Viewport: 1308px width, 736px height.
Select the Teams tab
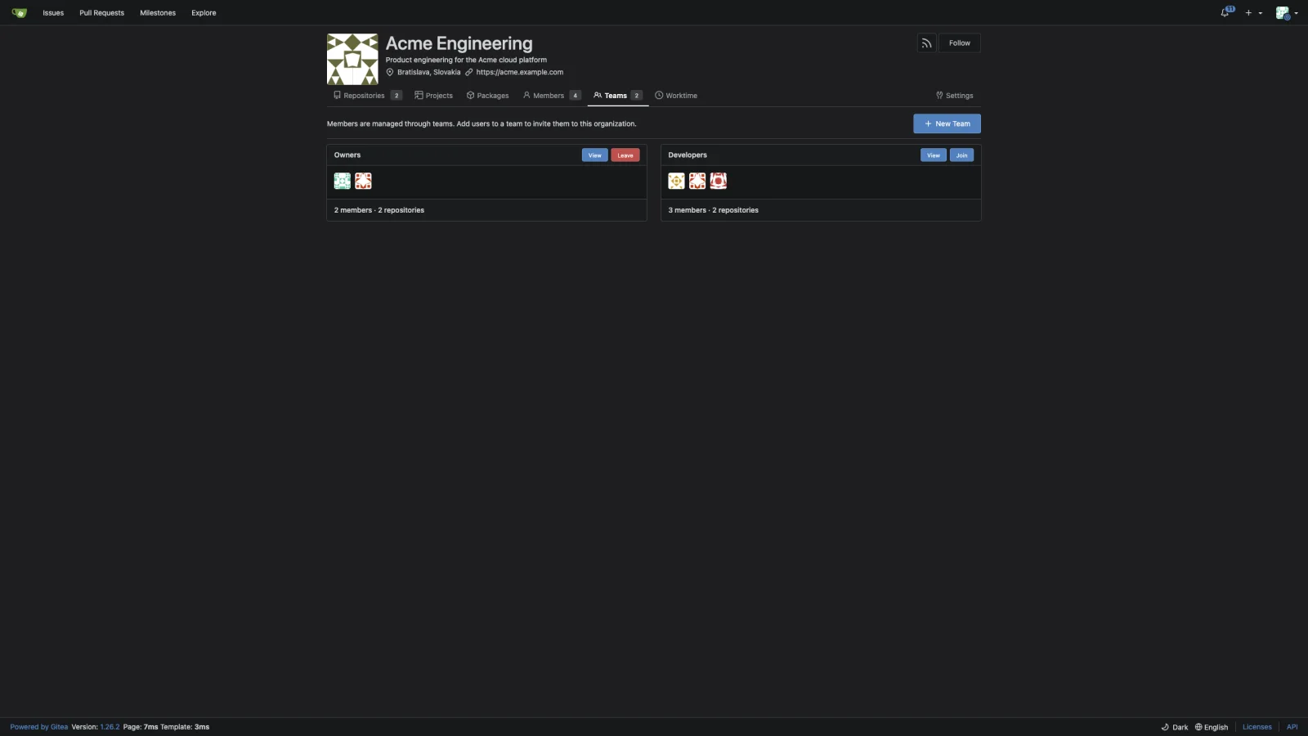click(x=618, y=96)
